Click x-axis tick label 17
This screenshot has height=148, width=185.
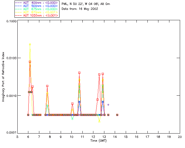click(x=147, y=137)
